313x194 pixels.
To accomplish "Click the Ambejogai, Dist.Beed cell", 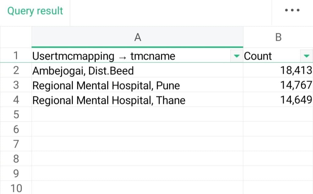I will 137,70.
